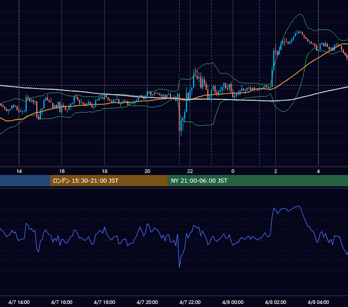Image resolution: width=348 pixels, height=307 pixels.
Task: Click the 16 hour label on price chart axis
Action: pos(62,171)
